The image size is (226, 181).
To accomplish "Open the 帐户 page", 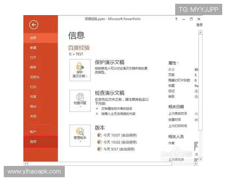I will pos(41,132).
